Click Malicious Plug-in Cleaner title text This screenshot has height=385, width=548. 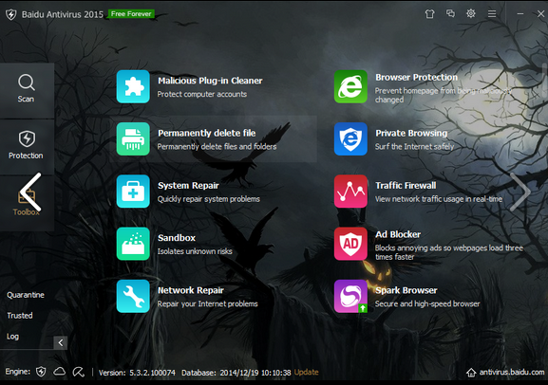(210, 81)
